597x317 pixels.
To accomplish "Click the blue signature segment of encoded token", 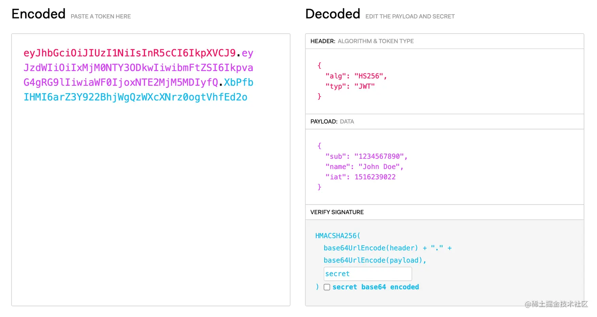I will 135,97.
